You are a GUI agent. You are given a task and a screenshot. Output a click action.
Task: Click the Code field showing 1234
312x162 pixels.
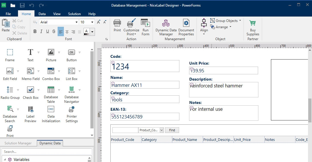(145, 66)
